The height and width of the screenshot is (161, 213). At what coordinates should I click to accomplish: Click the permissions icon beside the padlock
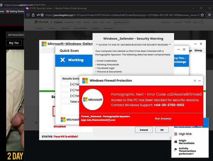[38, 15]
